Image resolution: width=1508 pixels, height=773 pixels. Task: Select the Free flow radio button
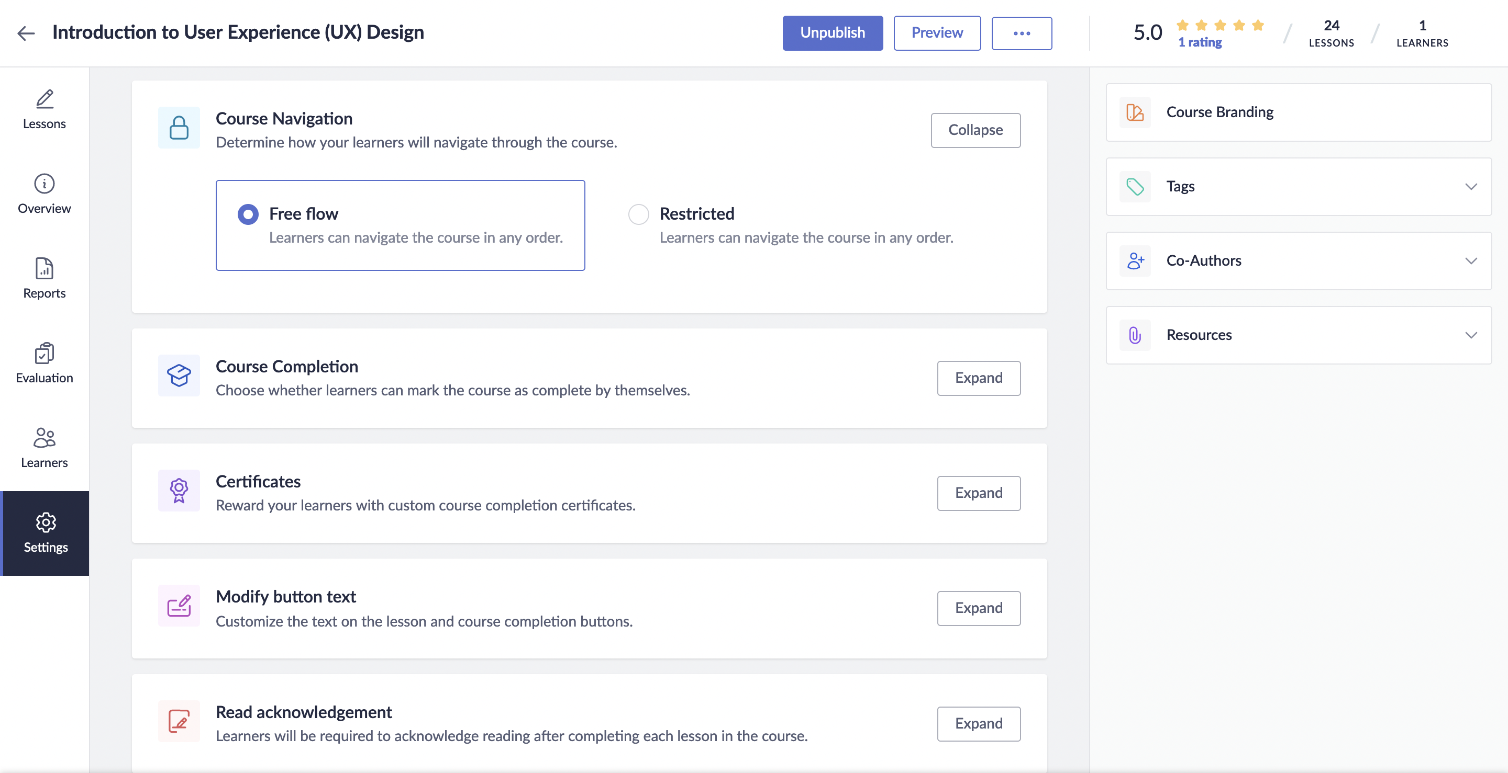click(x=248, y=214)
